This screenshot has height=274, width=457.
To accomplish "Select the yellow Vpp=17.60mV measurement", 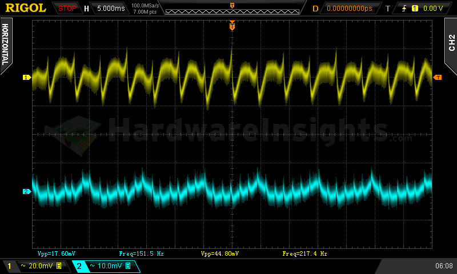I will click(x=54, y=253).
